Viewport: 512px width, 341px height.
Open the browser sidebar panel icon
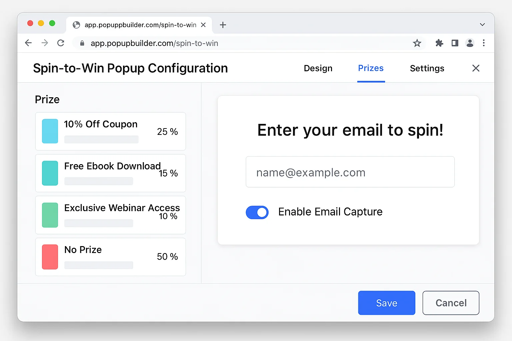click(455, 43)
